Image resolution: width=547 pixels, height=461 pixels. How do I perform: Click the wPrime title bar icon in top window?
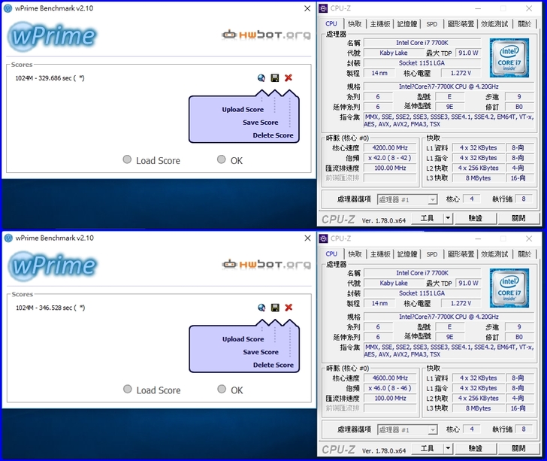[8, 8]
